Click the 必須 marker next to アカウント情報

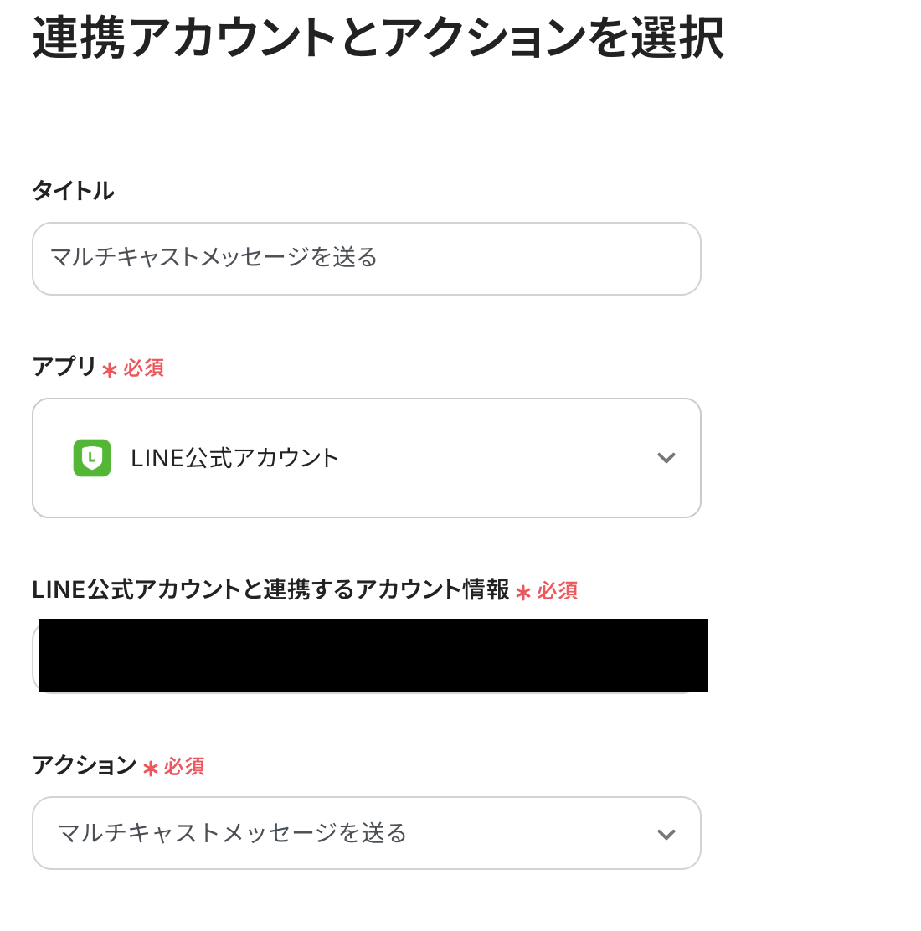tap(558, 591)
